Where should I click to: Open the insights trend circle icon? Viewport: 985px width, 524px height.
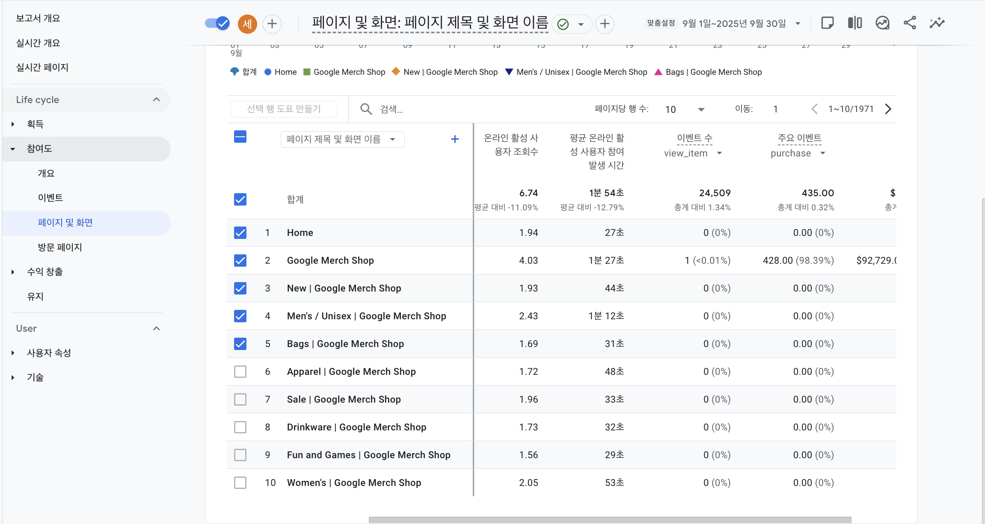882,23
